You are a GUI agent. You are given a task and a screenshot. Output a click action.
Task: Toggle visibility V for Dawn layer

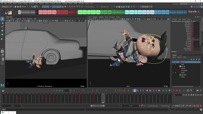(x=173, y=73)
